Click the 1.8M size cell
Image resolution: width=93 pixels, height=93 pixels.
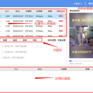(7, 16)
